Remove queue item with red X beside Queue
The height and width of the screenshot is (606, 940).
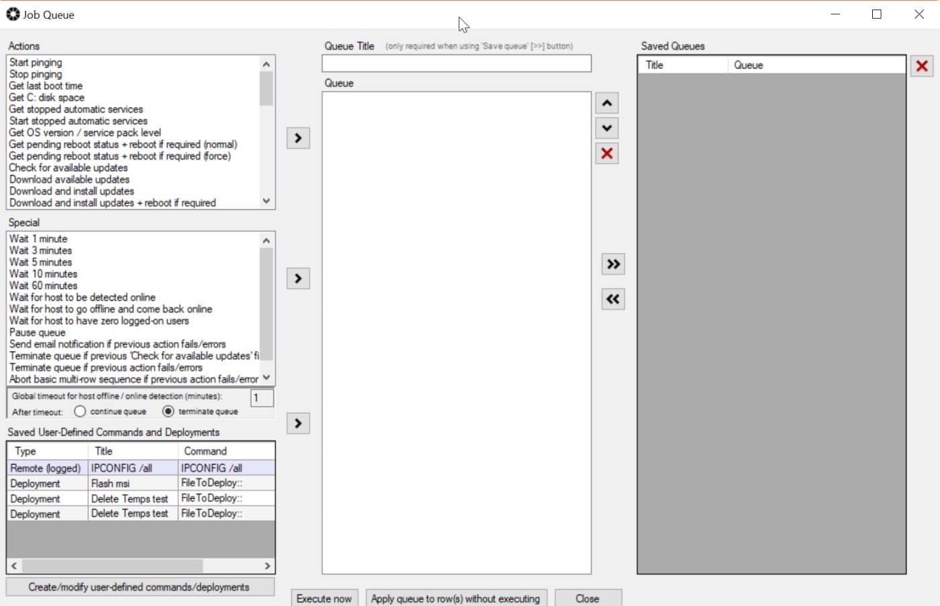click(x=607, y=154)
